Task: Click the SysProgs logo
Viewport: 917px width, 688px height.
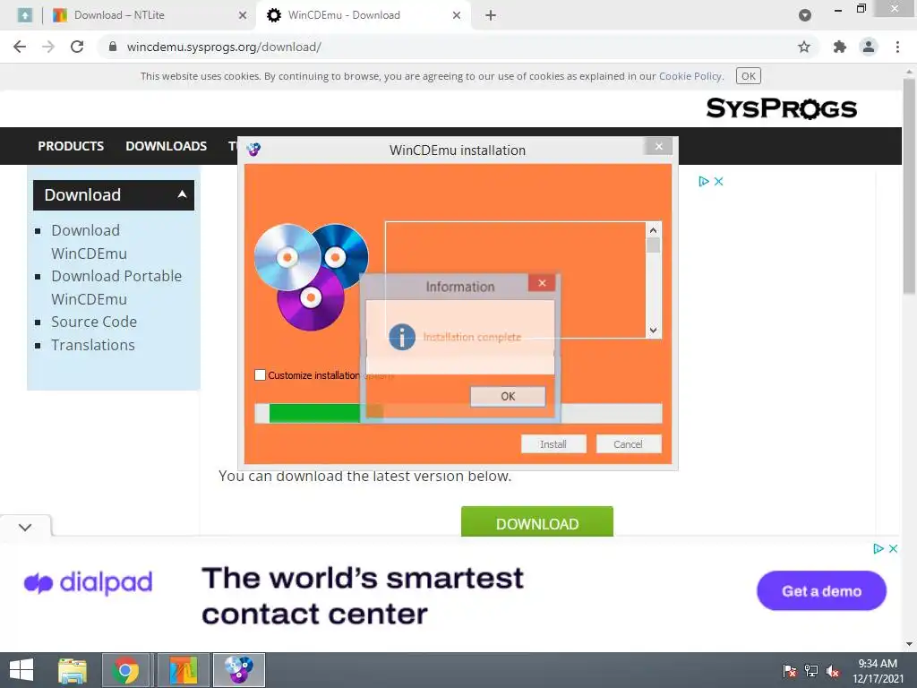Action: pyautogui.click(x=781, y=108)
